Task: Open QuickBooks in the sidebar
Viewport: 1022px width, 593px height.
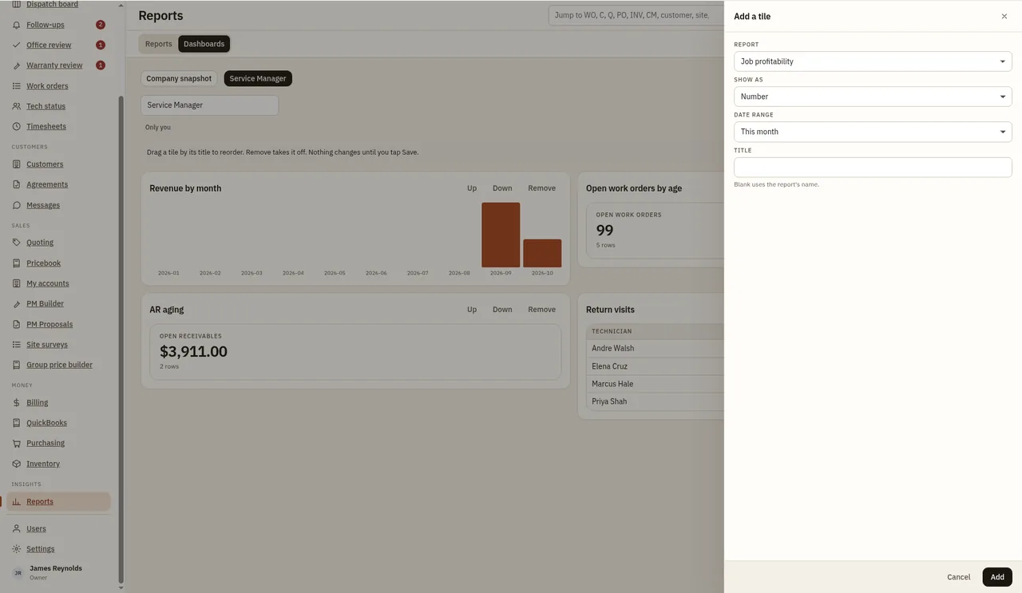Action: [x=46, y=423]
